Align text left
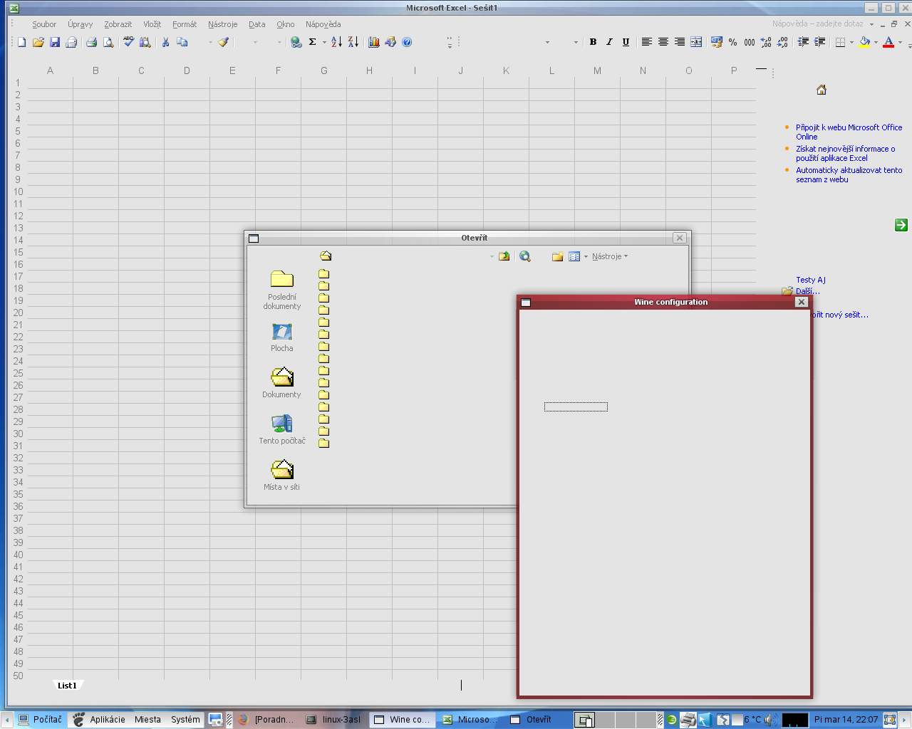 point(646,42)
